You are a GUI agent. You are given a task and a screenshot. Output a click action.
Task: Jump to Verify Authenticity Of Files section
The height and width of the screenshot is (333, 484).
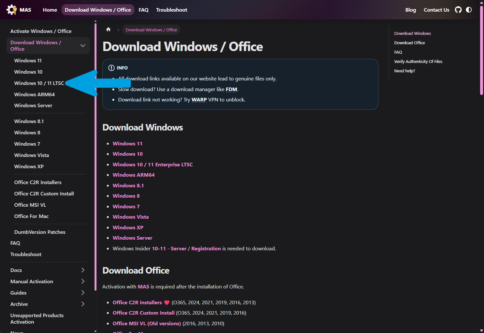click(418, 61)
